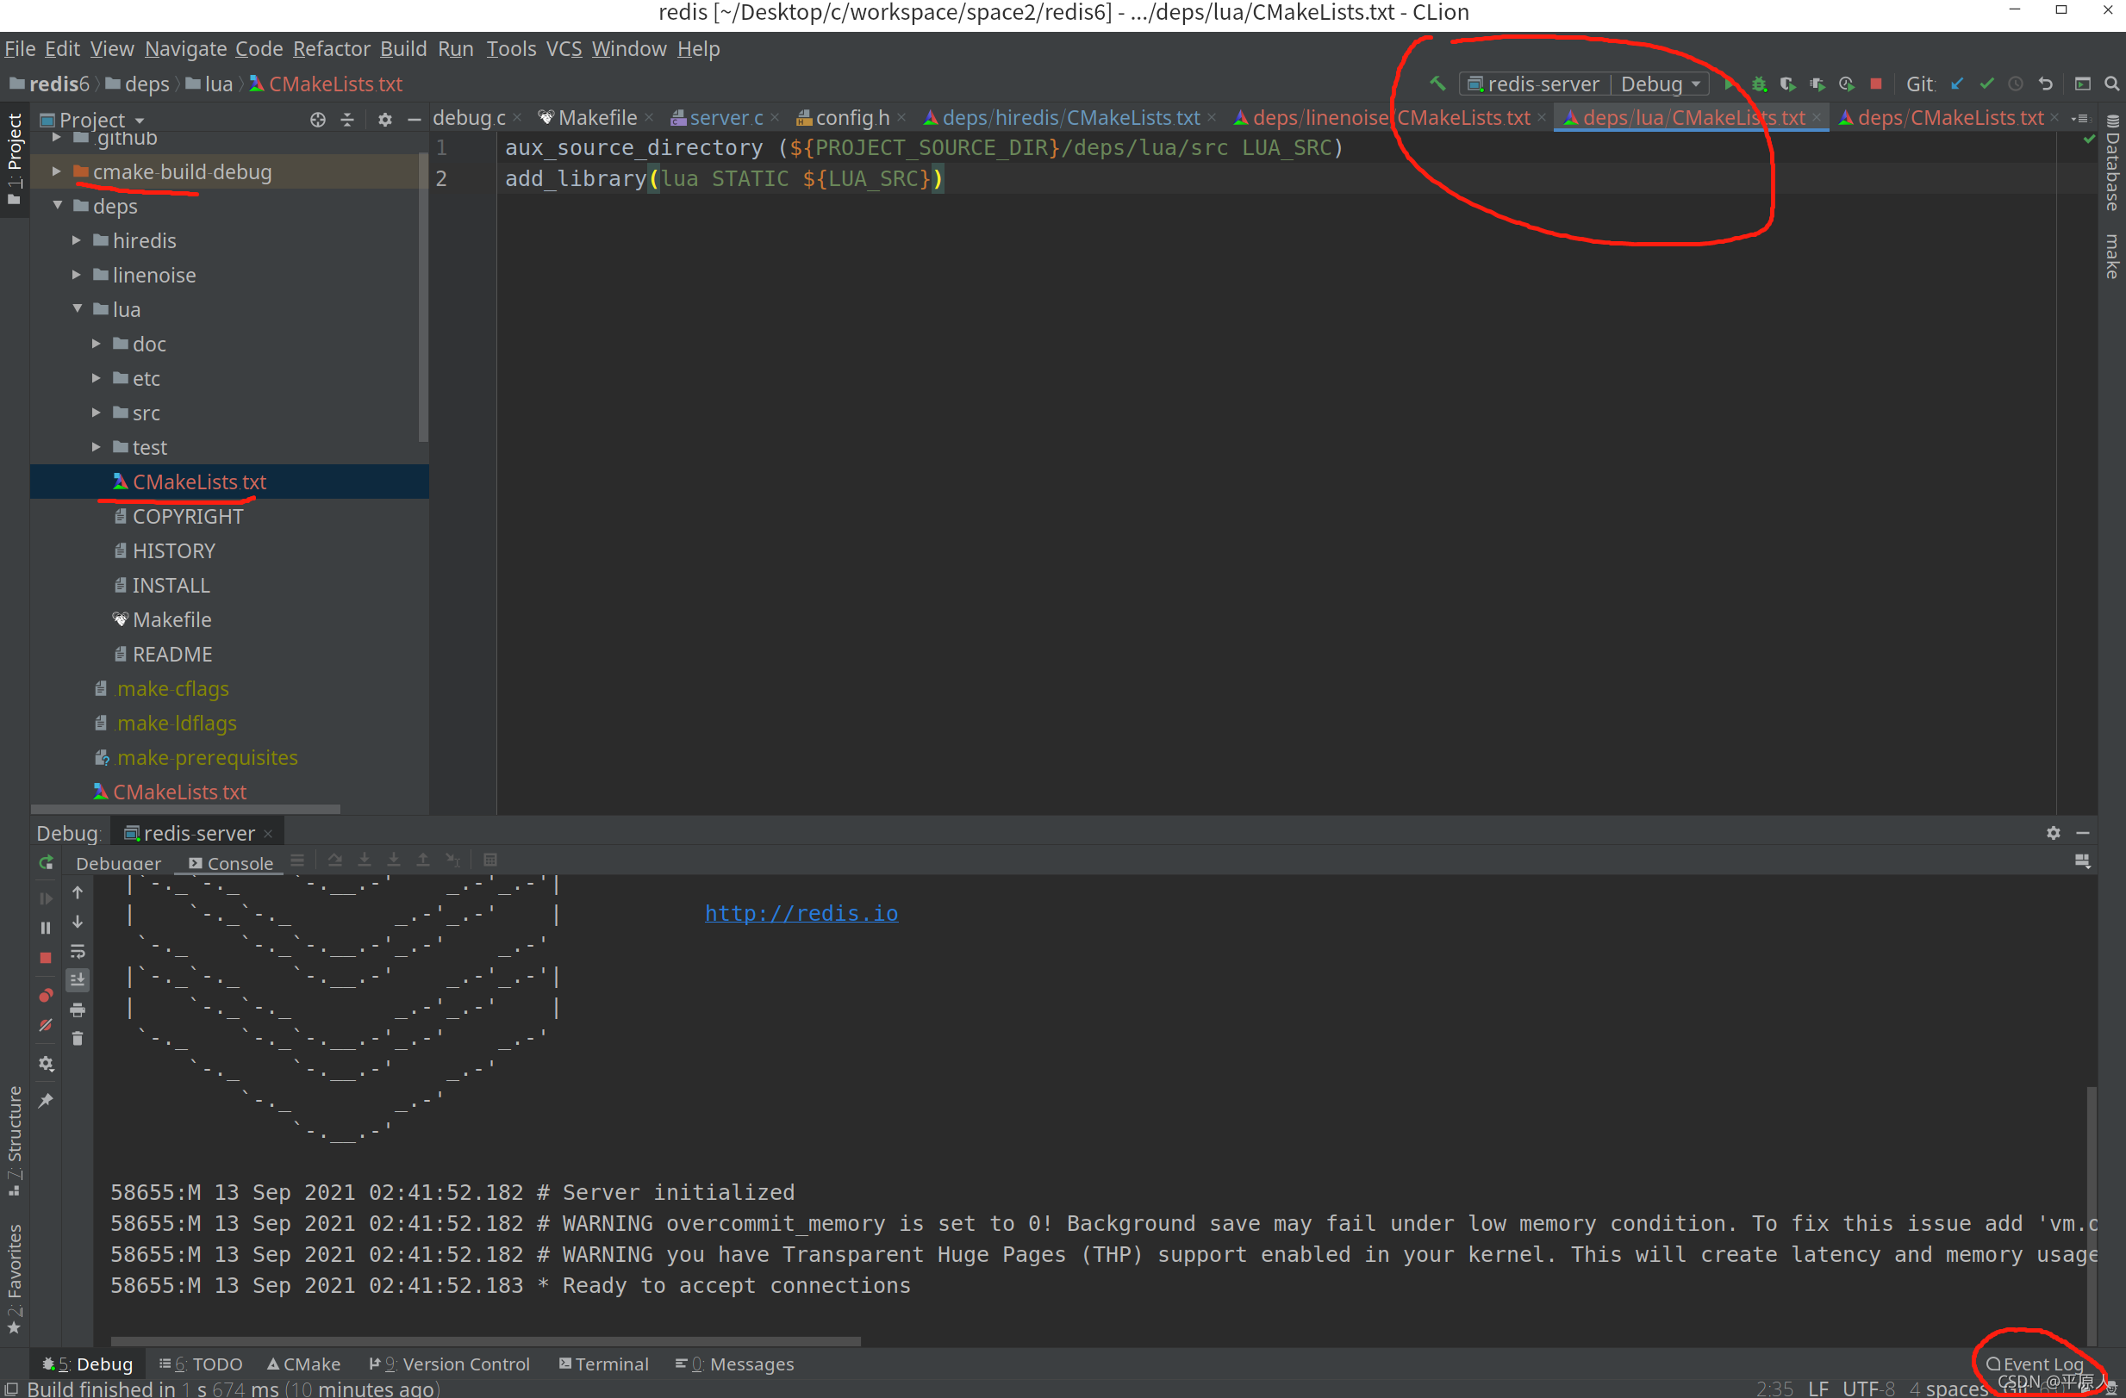Pause the program in the Debug panel
The height and width of the screenshot is (1398, 2126).
click(x=46, y=929)
